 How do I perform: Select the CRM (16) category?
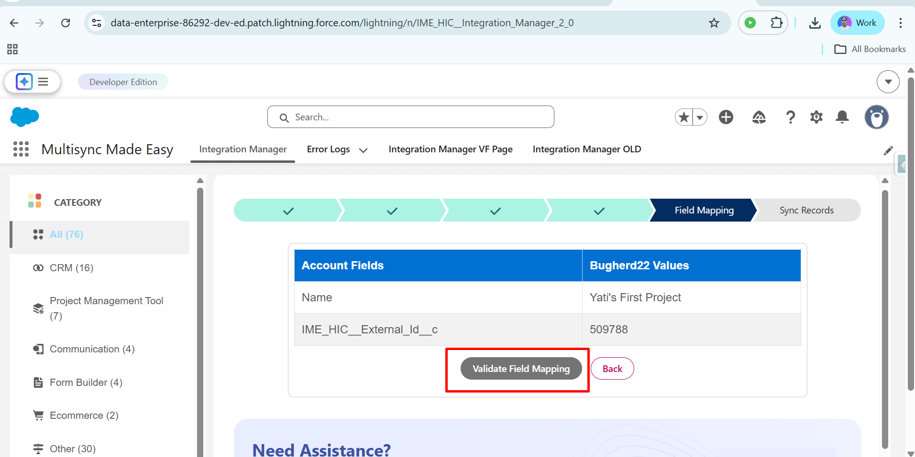100,268
